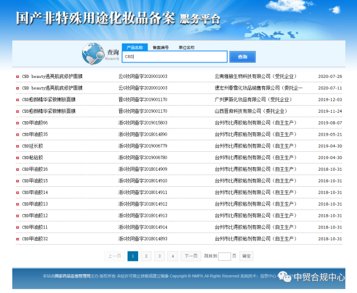Screen dimensions: 357x293
Task: Open the CBD甲油胶15 product link
Action: tap(35, 181)
